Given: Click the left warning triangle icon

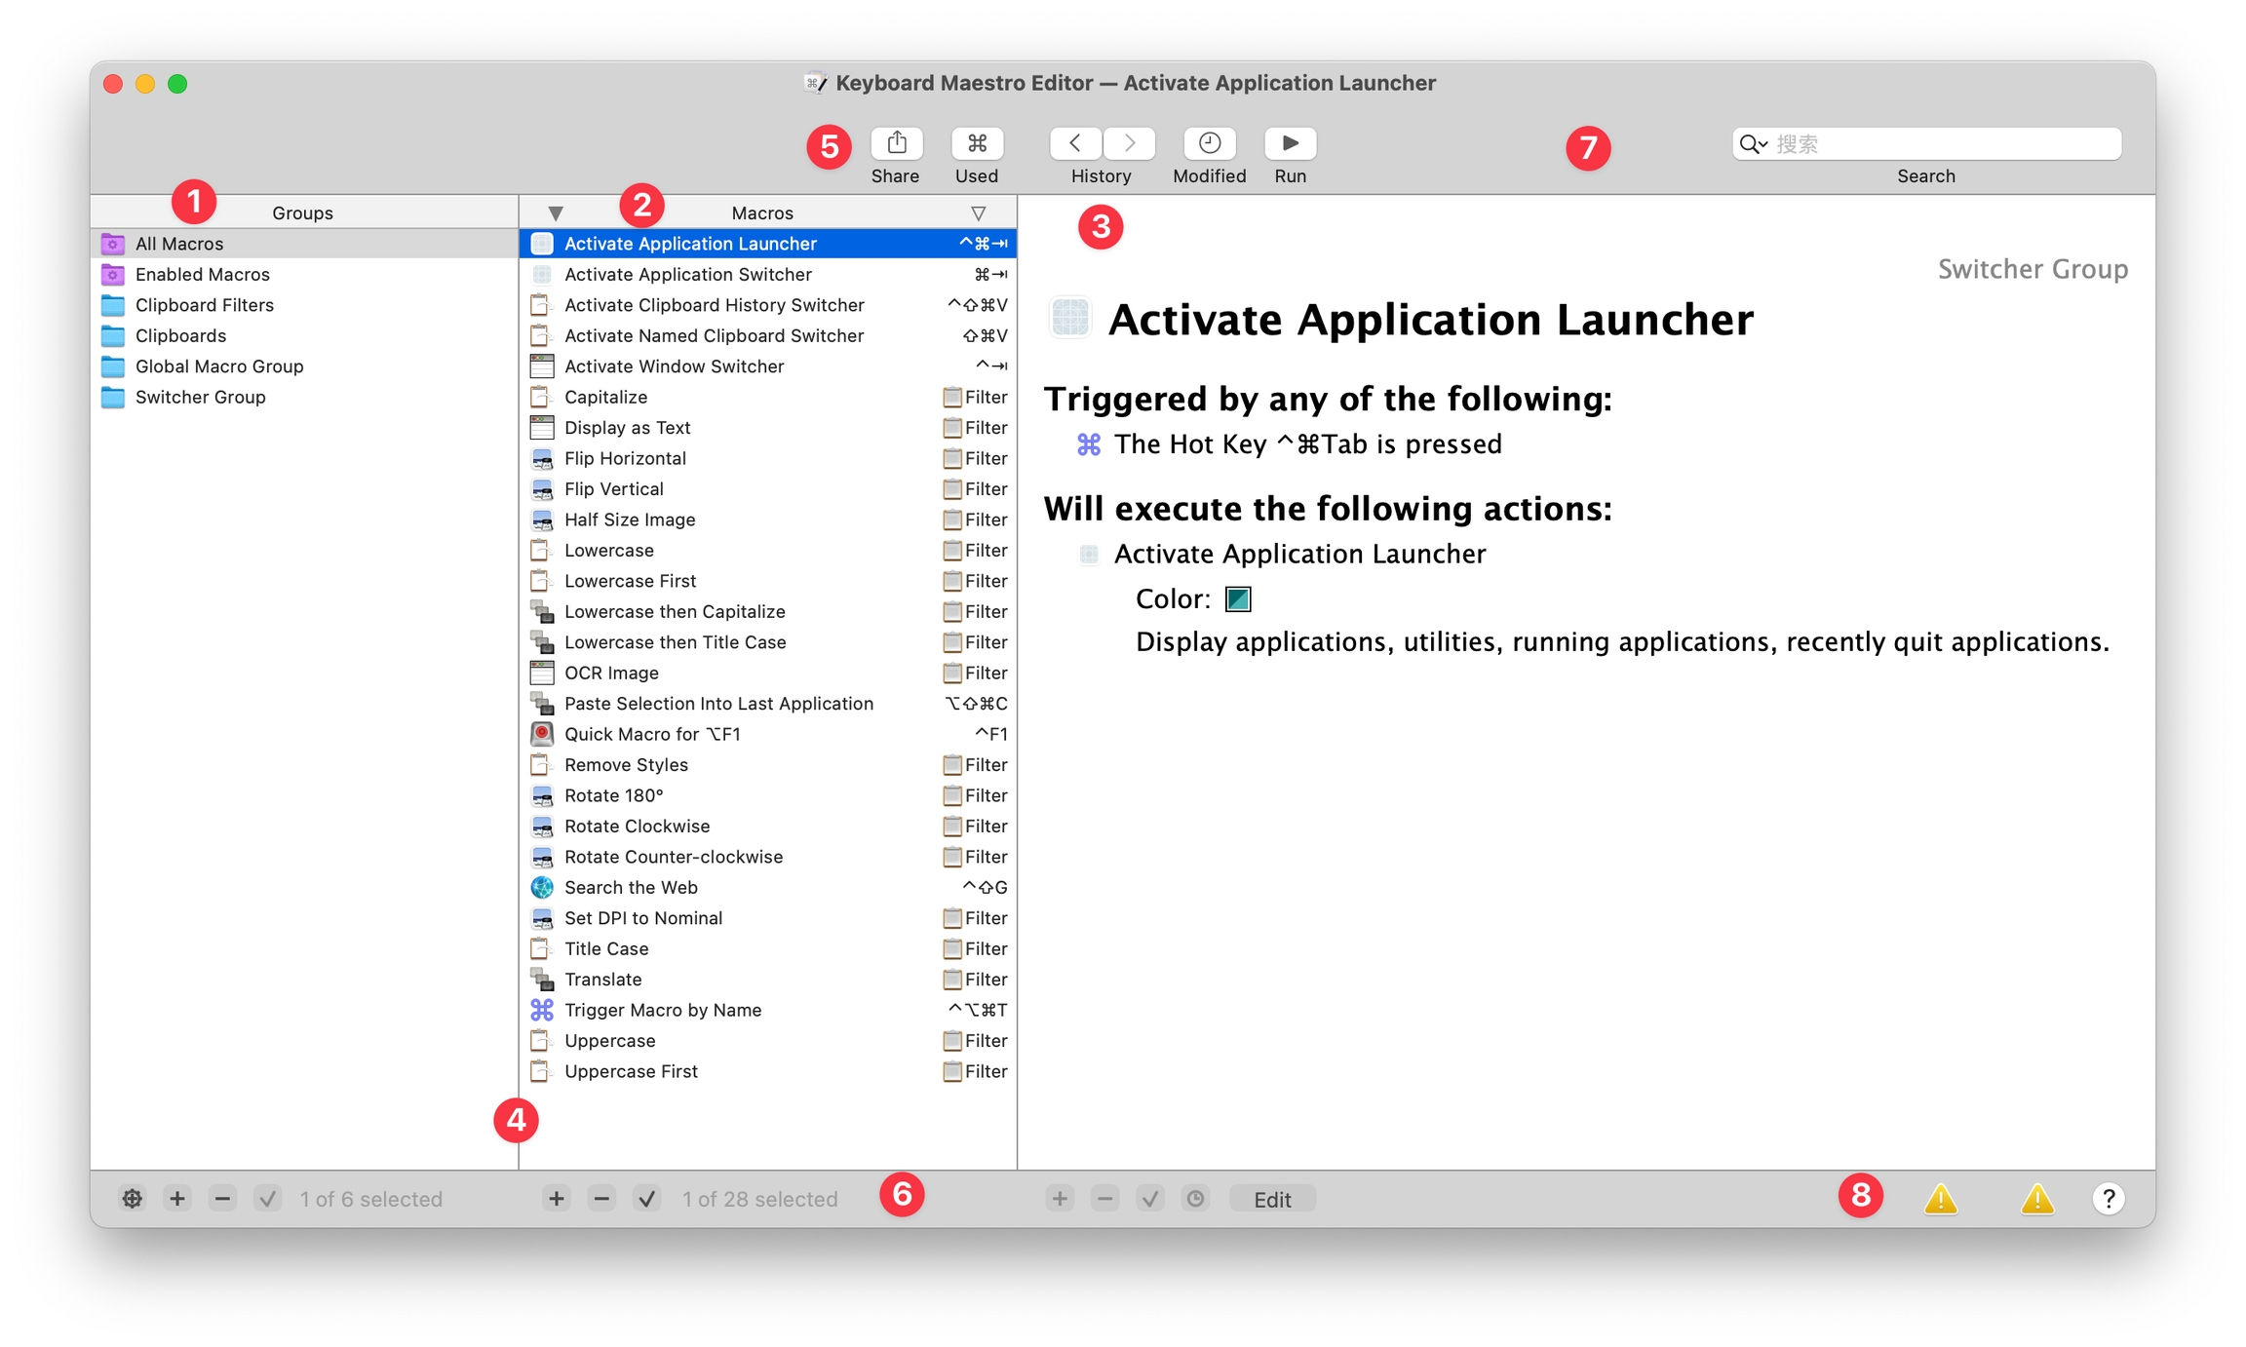Looking at the screenshot, I should click(1941, 1198).
